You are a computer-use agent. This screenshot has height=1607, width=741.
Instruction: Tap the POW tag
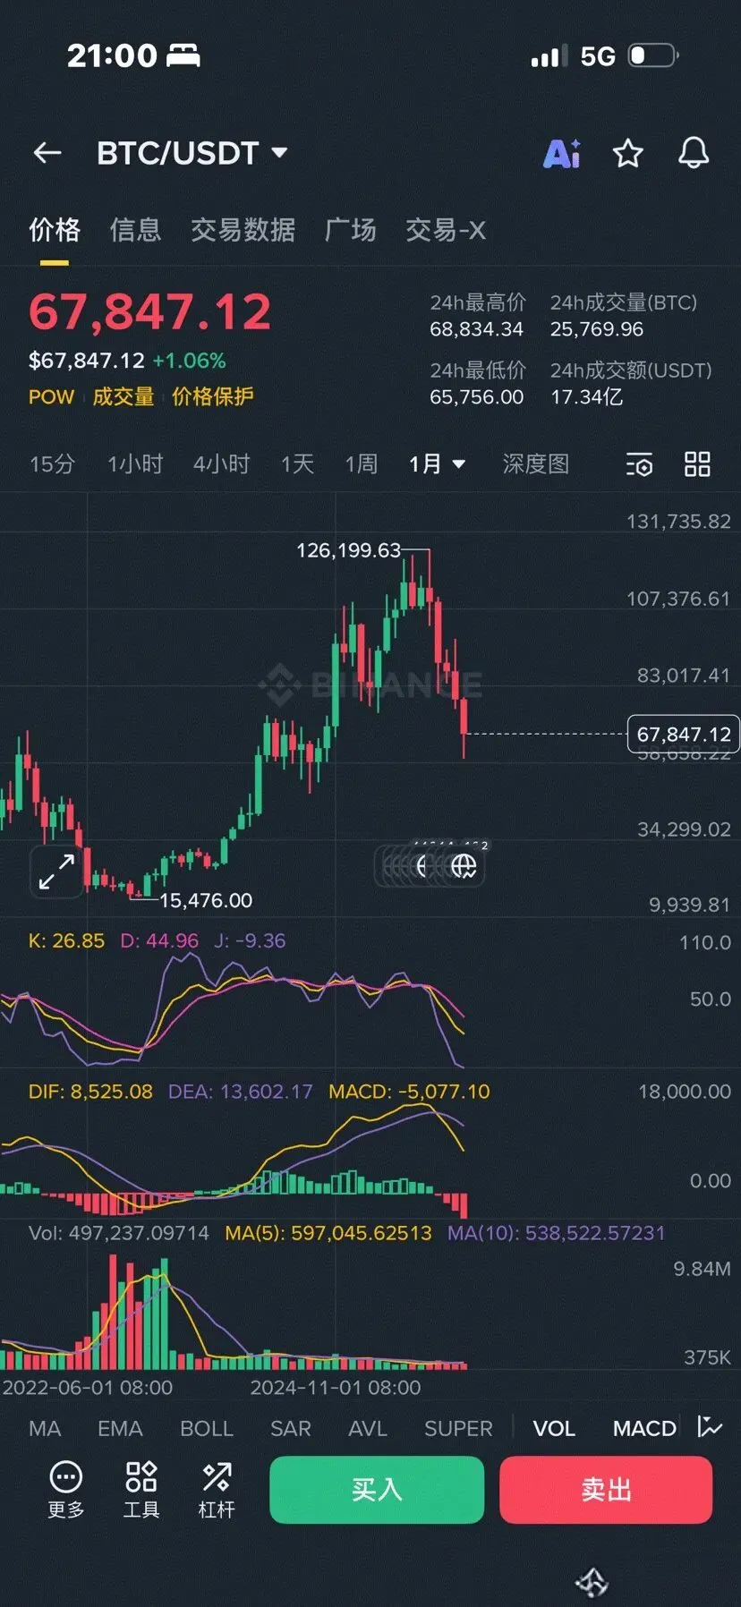pyautogui.click(x=51, y=396)
